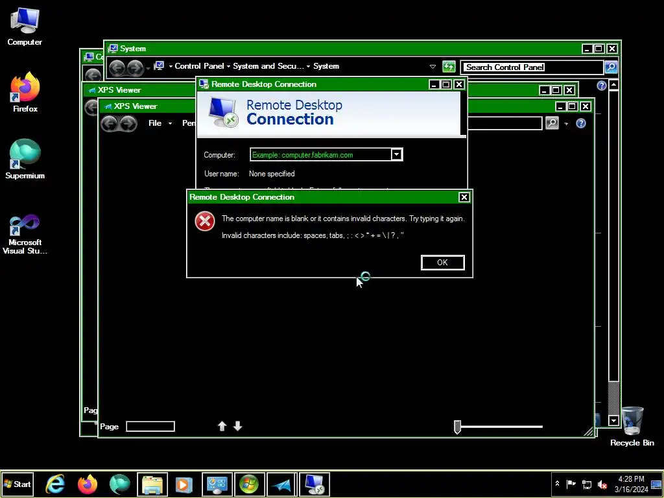664x498 pixels.
Task: Click Forward in the front XPS Viewer
Action: (x=128, y=124)
